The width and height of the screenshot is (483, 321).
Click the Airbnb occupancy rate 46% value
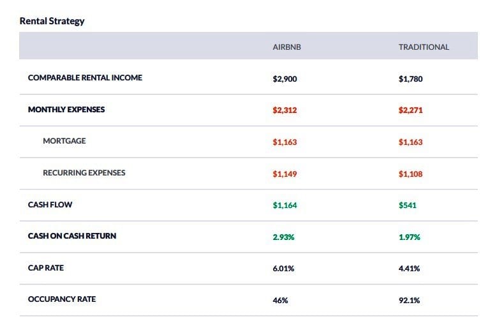(x=280, y=300)
